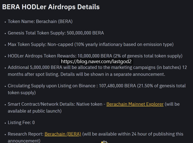This screenshot has width=193, height=143.
Task: Click the blog.naver.com/lastgod2 watermark URL
Action: [96, 62]
